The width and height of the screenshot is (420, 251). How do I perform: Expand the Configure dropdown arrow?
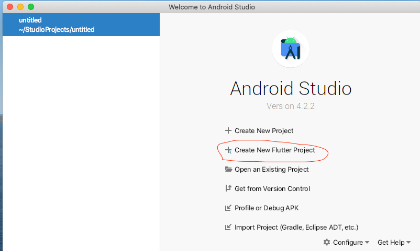[x=367, y=243]
